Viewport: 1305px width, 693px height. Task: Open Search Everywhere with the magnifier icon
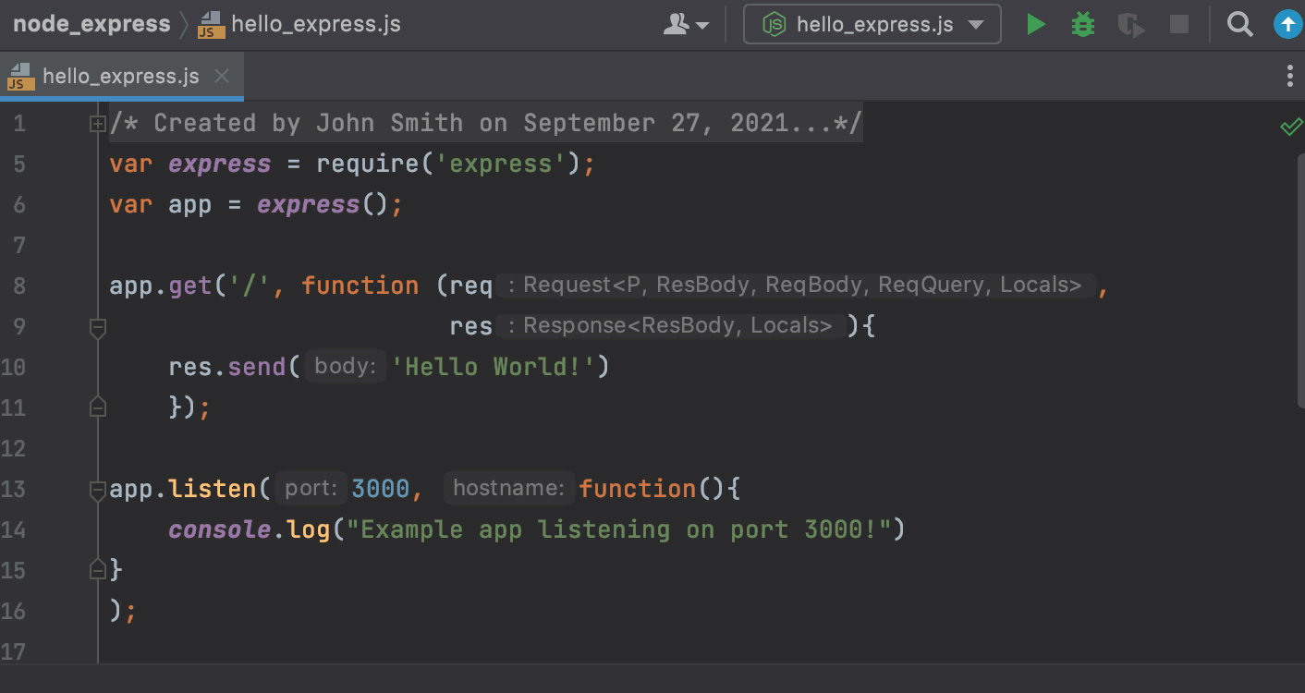pos(1240,24)
